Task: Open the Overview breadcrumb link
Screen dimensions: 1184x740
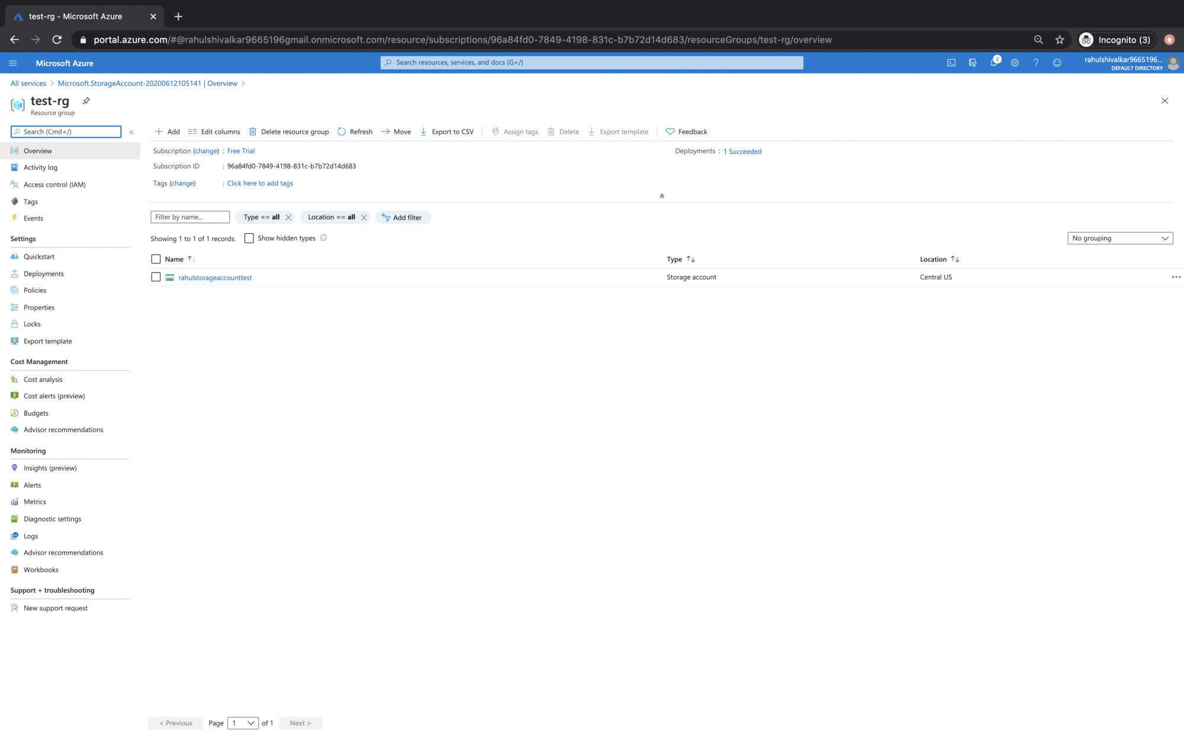Action: click(222, 83)
